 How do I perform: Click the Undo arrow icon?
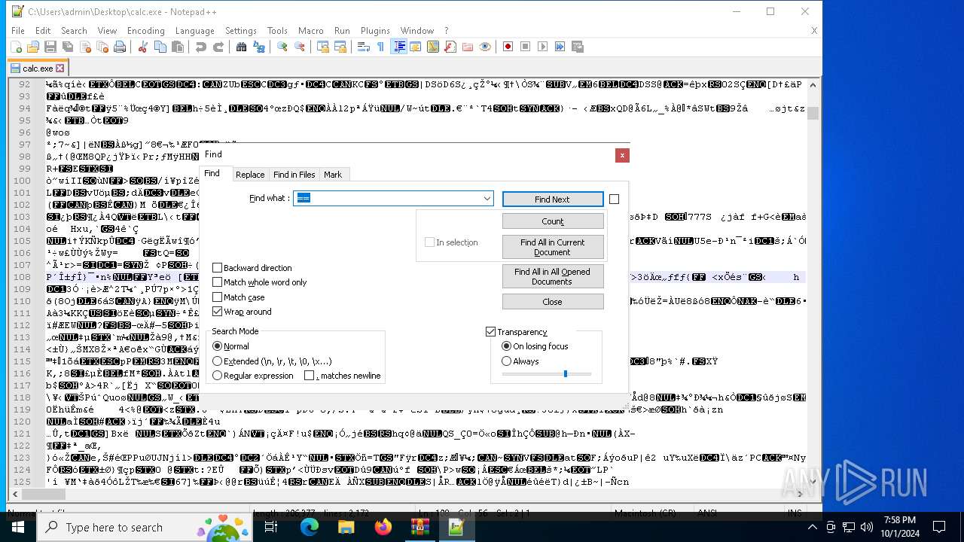(200, 47)
